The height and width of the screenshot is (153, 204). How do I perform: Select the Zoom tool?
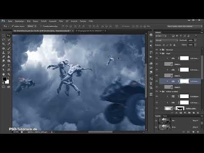coord(8,74)
